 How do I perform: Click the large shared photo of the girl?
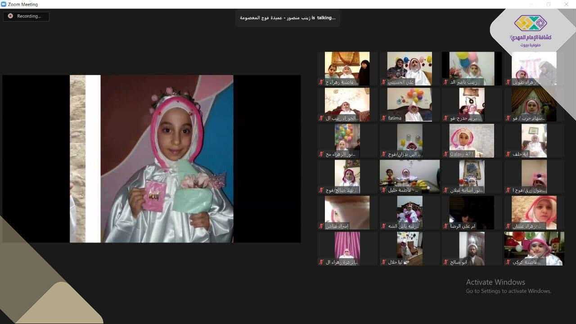point(166,159)
